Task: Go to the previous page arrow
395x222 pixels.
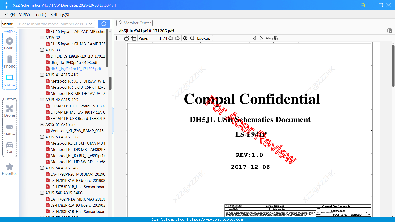Action: [171, 38]
